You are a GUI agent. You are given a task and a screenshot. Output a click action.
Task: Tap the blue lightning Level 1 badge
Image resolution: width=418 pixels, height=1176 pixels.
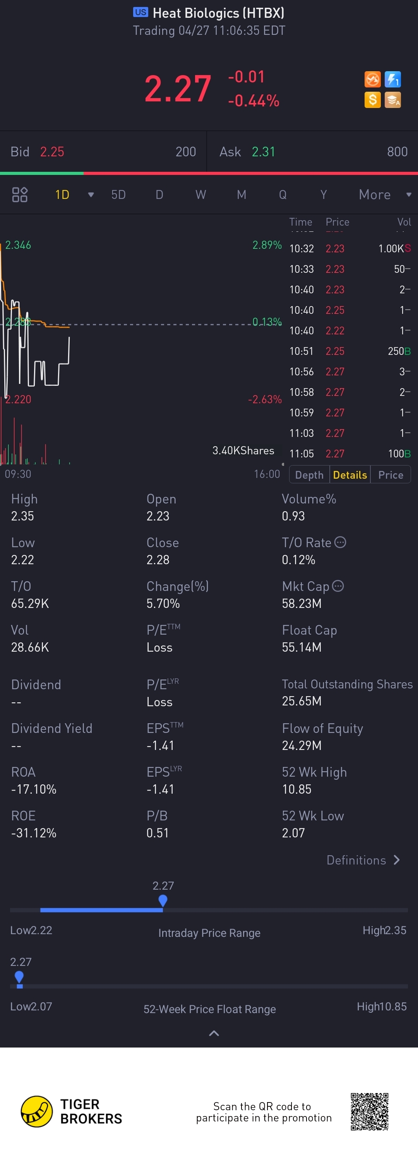coord(392,79)
